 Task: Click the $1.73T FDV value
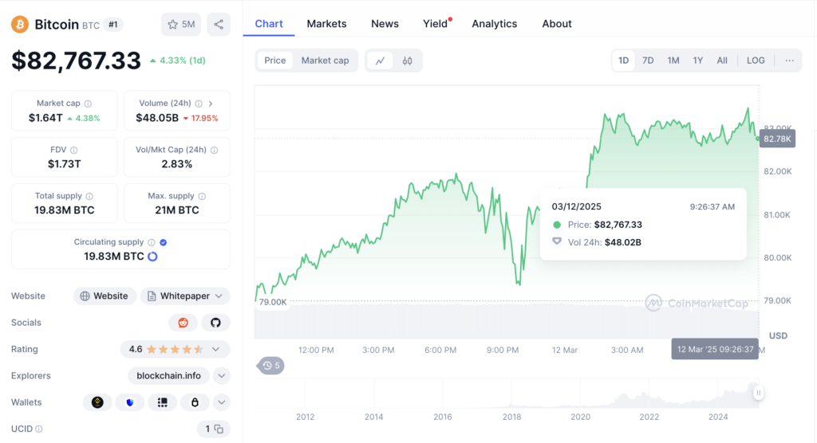(64, 164)
